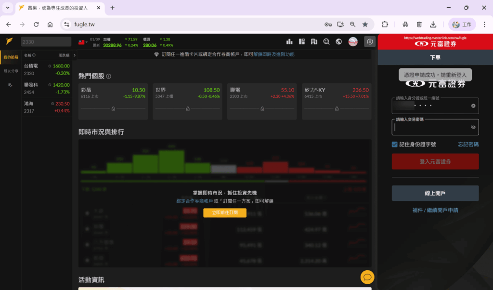Click the 立即前往訂閱 button
This screenshot has width=493, height=290.
coord(224,212)
